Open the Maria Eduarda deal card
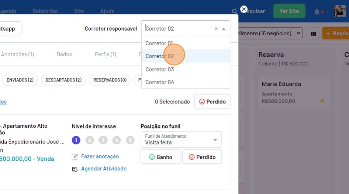This screenshot has width=349, height=194. coord(294,92)
